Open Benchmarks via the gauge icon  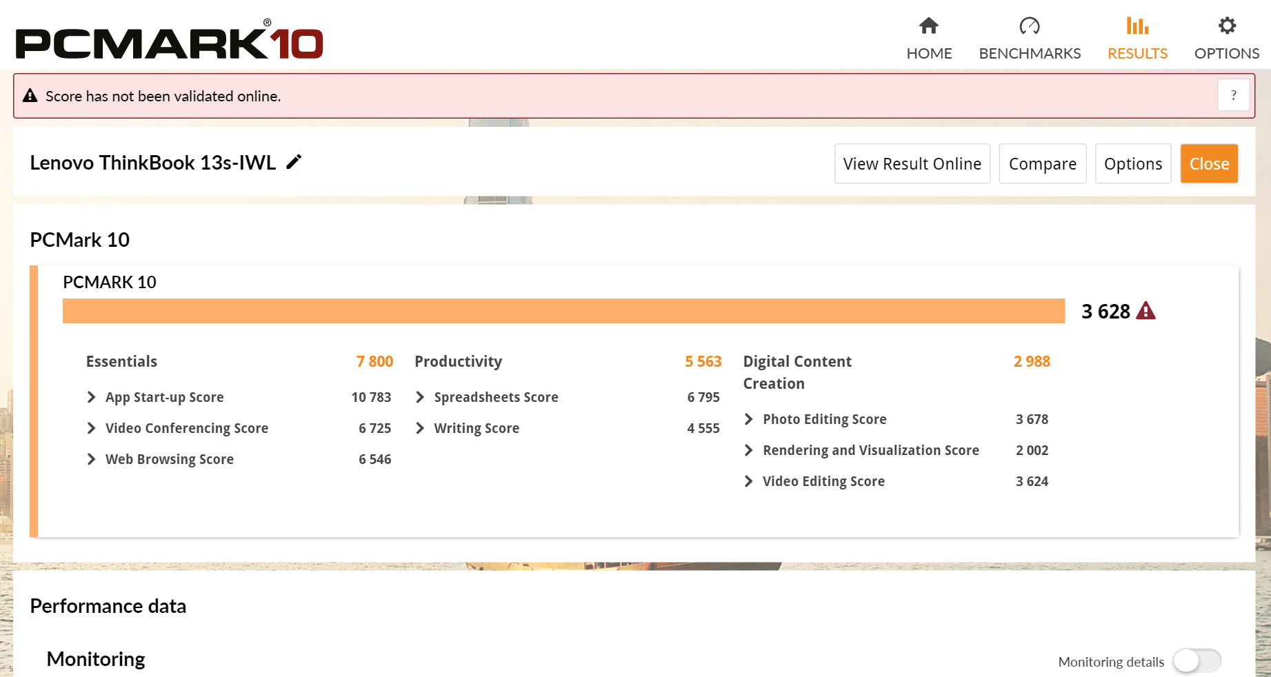click(x=1030, y=26)
